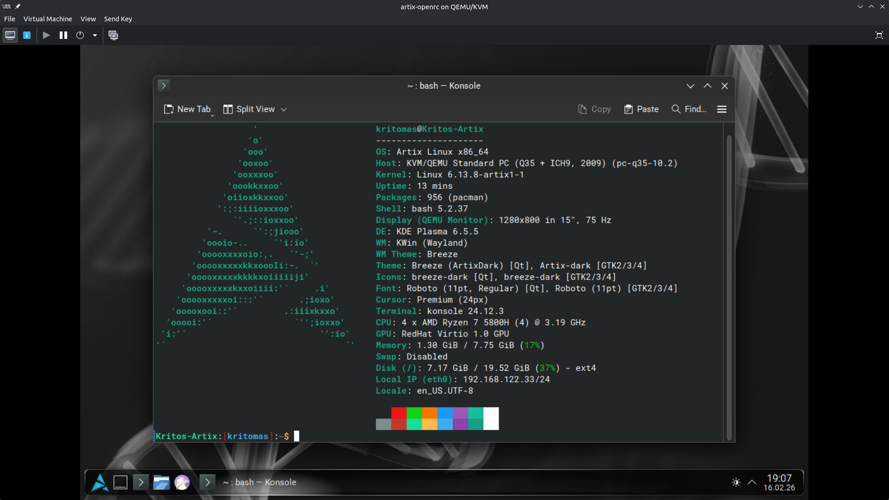The height and width of the screenshot is (500, 889).
Task: Toggle the brightness and color tray icon
Action: tap(736, 482)
